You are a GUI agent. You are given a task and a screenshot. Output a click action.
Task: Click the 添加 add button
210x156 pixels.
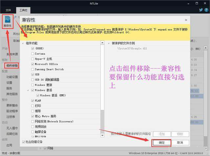(162, 134)
